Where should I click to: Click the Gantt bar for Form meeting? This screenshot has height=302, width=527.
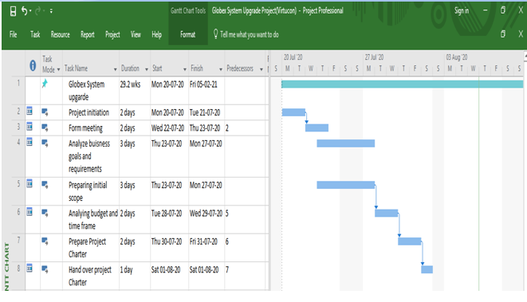click(x=317, y=127)
